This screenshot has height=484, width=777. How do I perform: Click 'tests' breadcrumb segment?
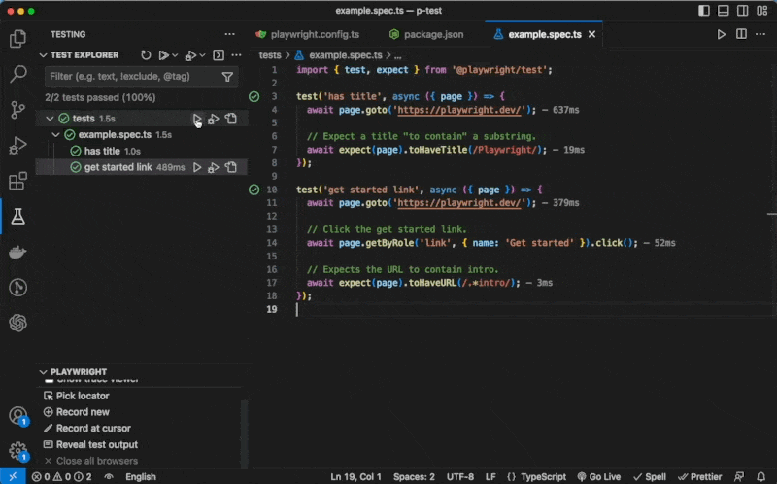point(270,55)
